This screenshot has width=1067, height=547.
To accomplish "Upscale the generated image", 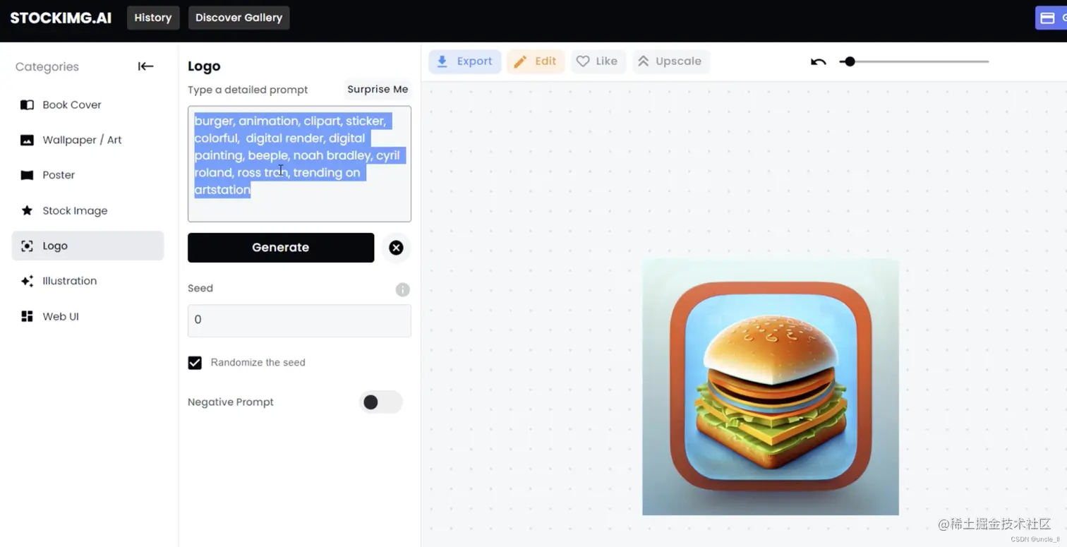I will pos(670,61).
